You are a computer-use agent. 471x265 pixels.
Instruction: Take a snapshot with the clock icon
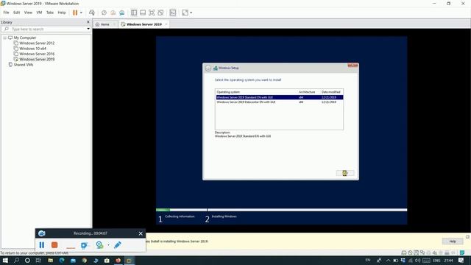pyautogui.click(x=104, y=13)
